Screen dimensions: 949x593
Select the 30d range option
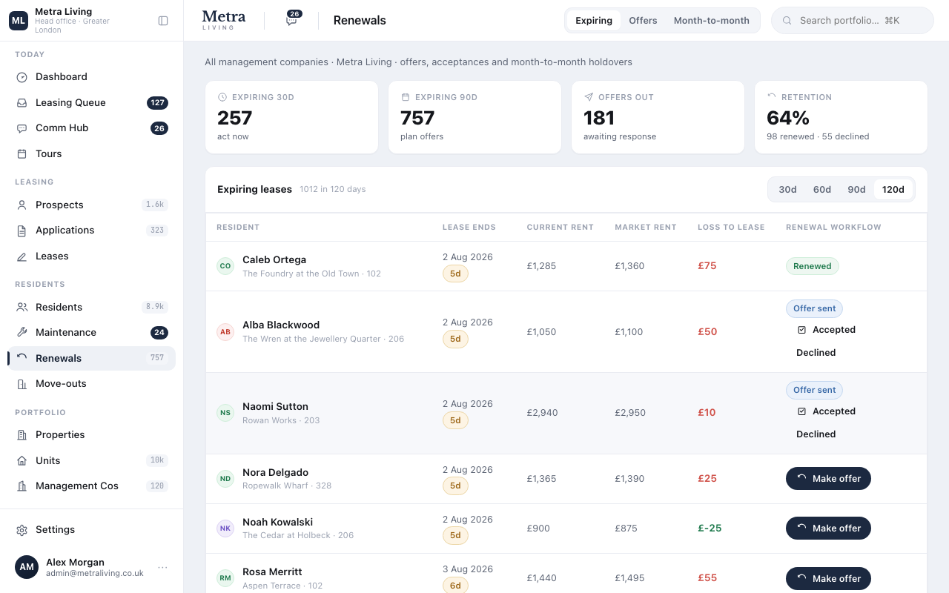point(787,190)
